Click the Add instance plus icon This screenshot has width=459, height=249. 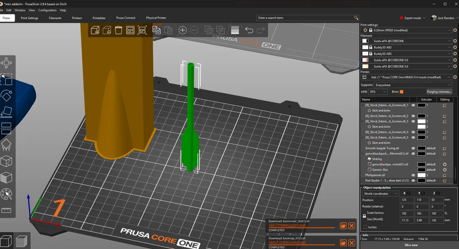click(x=182, y=30)
